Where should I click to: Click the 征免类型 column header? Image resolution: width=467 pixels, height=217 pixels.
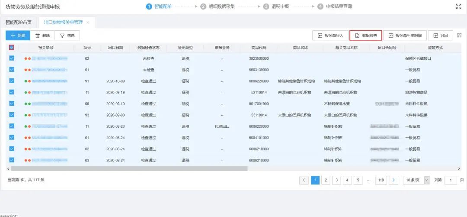tap(185, 48)
